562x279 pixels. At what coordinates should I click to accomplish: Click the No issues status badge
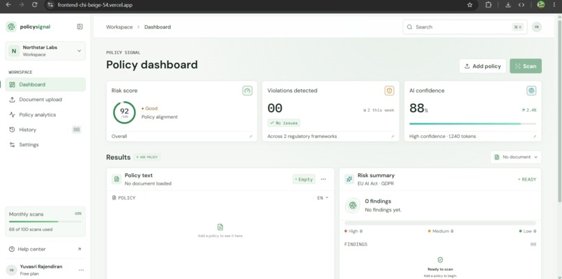pyautogui.click(x=284, y=123)
